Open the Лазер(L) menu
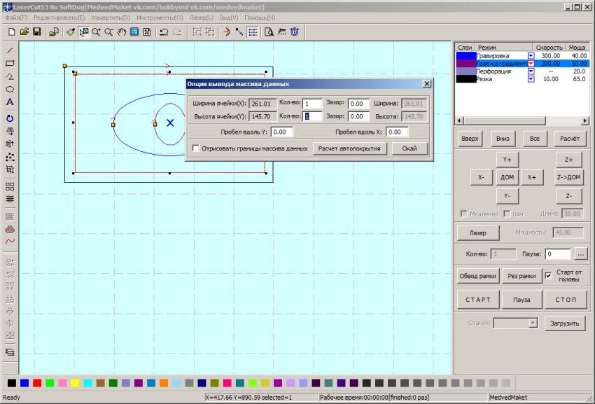The height and width of the screenshot is (404, 595). (x=202, y=17)
